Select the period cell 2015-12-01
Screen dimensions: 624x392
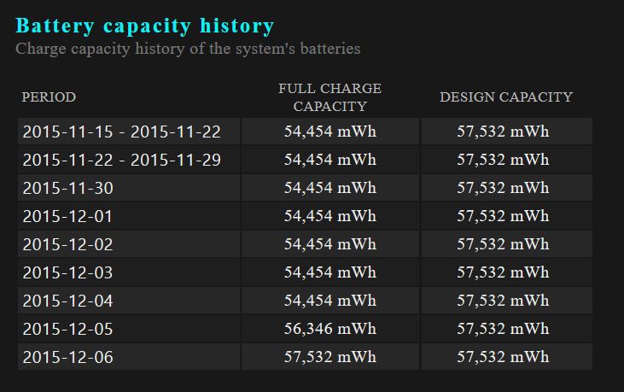click(129, 216)
